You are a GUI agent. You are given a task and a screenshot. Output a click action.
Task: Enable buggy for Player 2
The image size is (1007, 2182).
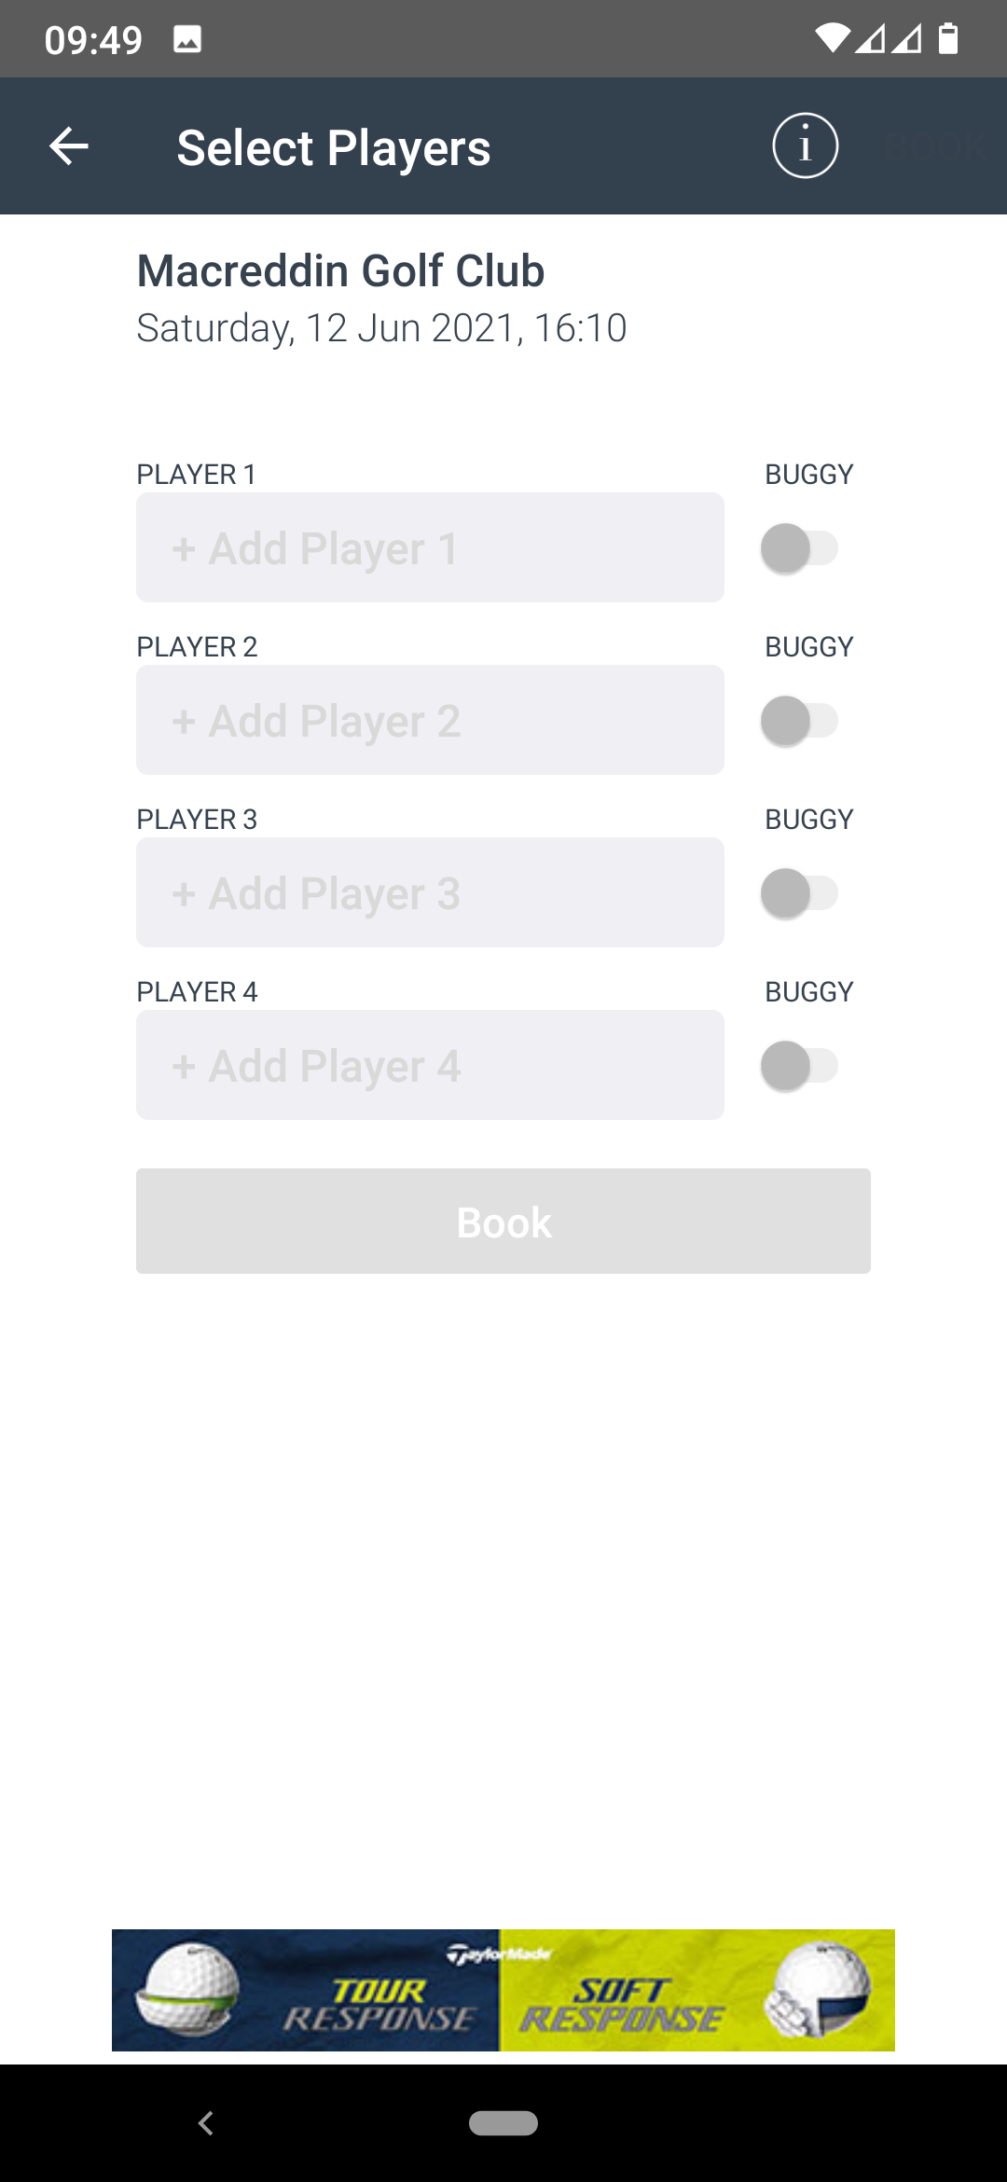click(799, 721)
